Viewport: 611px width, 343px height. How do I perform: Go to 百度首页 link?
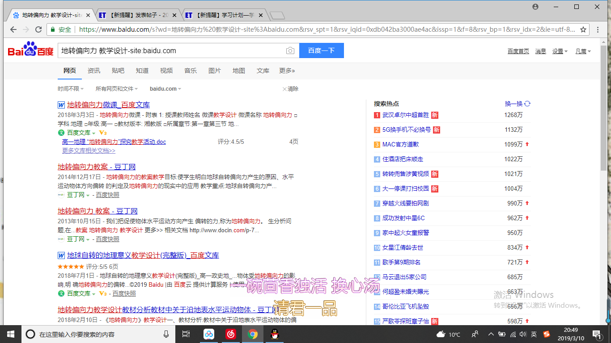[x=518, y=51]
